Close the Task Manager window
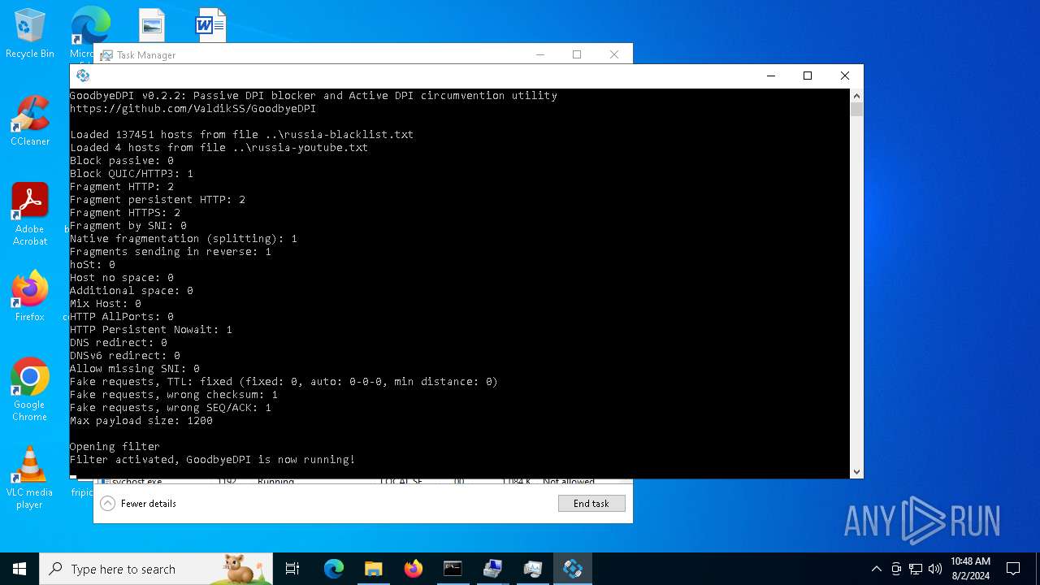The height and width of the screenshot is (585, 1040). pyautogui.click(x=614, y=54)
